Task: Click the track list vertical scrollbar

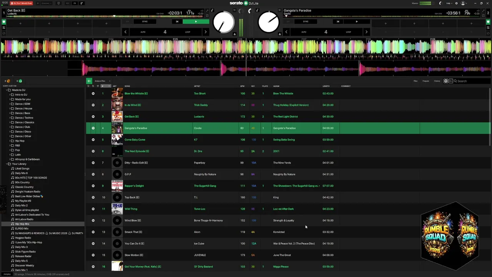Action: [x=489, y=117]
